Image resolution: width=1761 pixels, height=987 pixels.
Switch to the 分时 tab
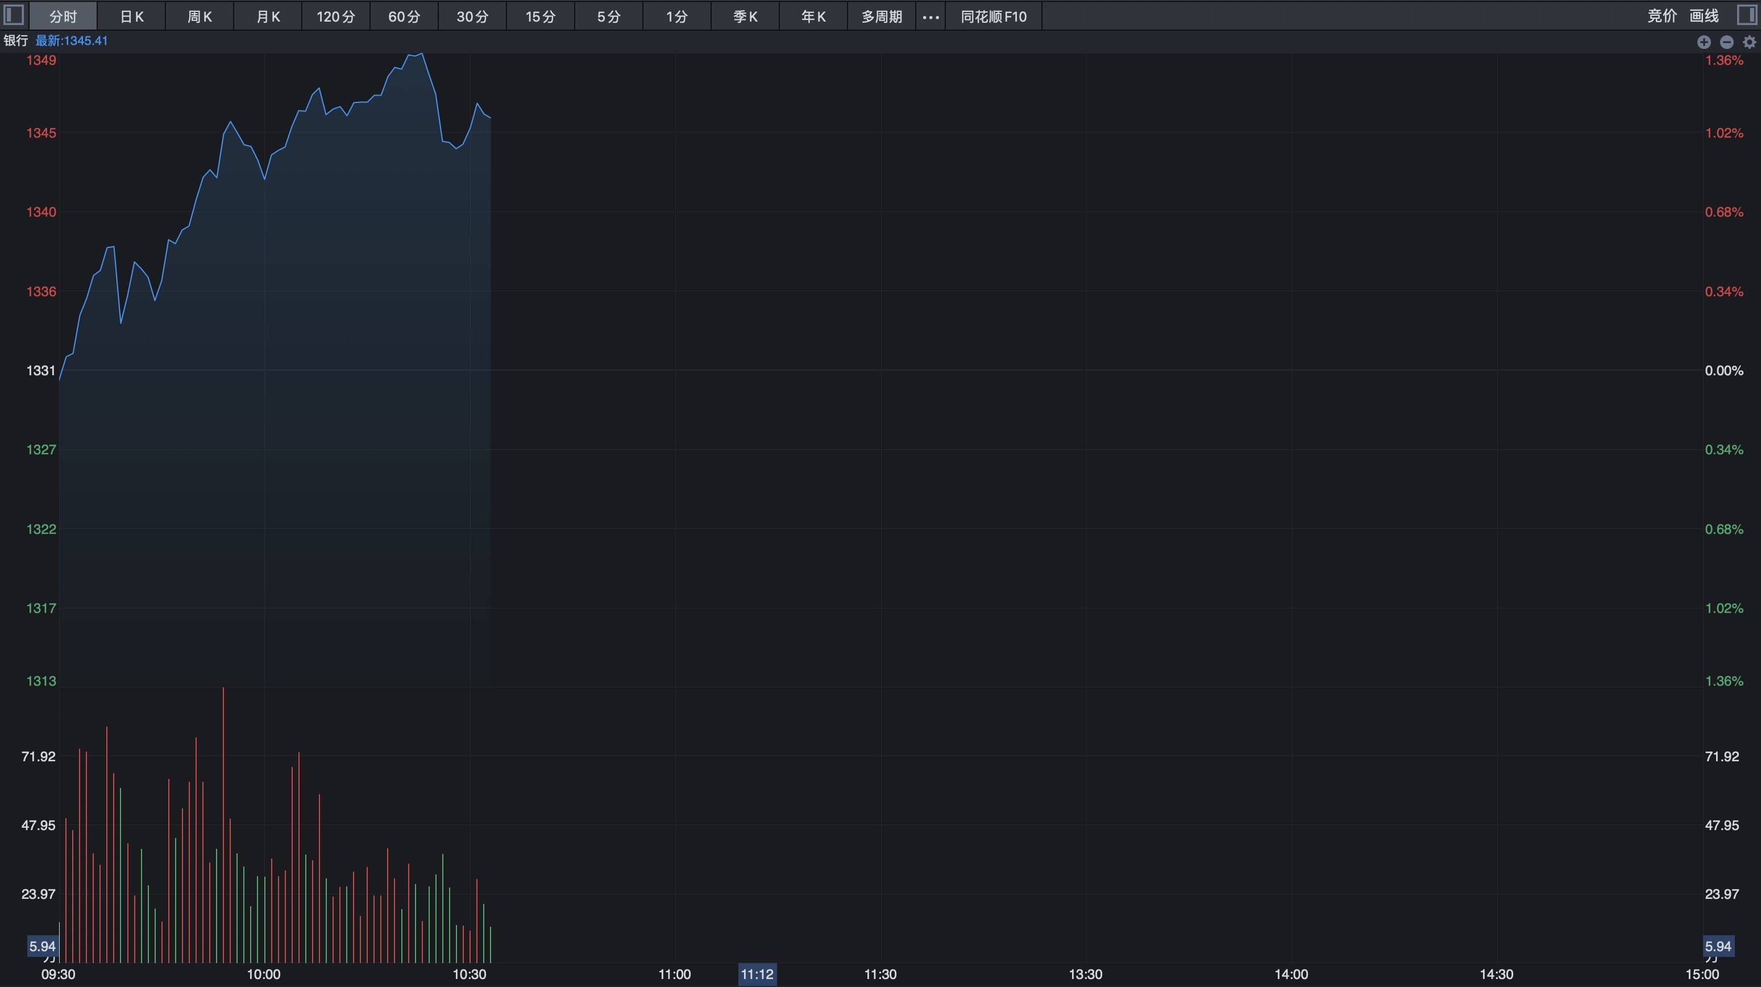coord(63,16)
